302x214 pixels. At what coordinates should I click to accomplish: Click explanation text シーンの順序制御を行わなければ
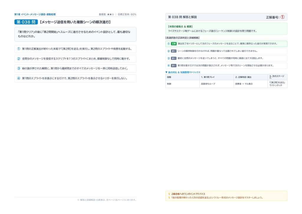[x=217, y=51]
